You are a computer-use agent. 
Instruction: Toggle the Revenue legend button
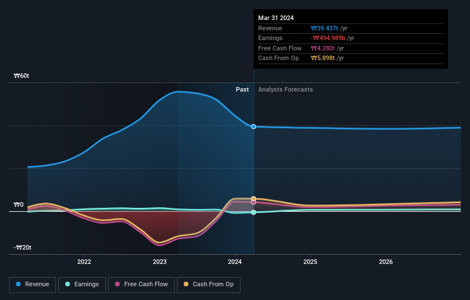33,285
